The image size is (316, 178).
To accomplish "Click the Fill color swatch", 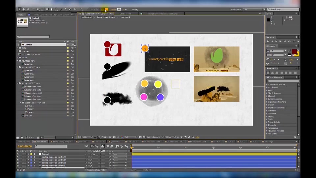I will (x=106, y=10).
